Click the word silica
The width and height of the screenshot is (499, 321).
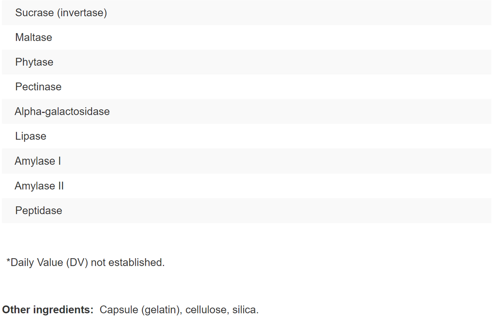245,310
